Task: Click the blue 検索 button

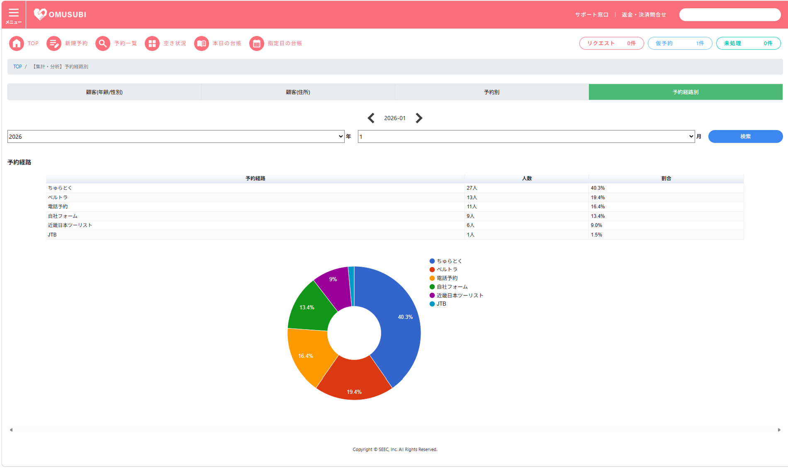Action: (x=745, y=137)
